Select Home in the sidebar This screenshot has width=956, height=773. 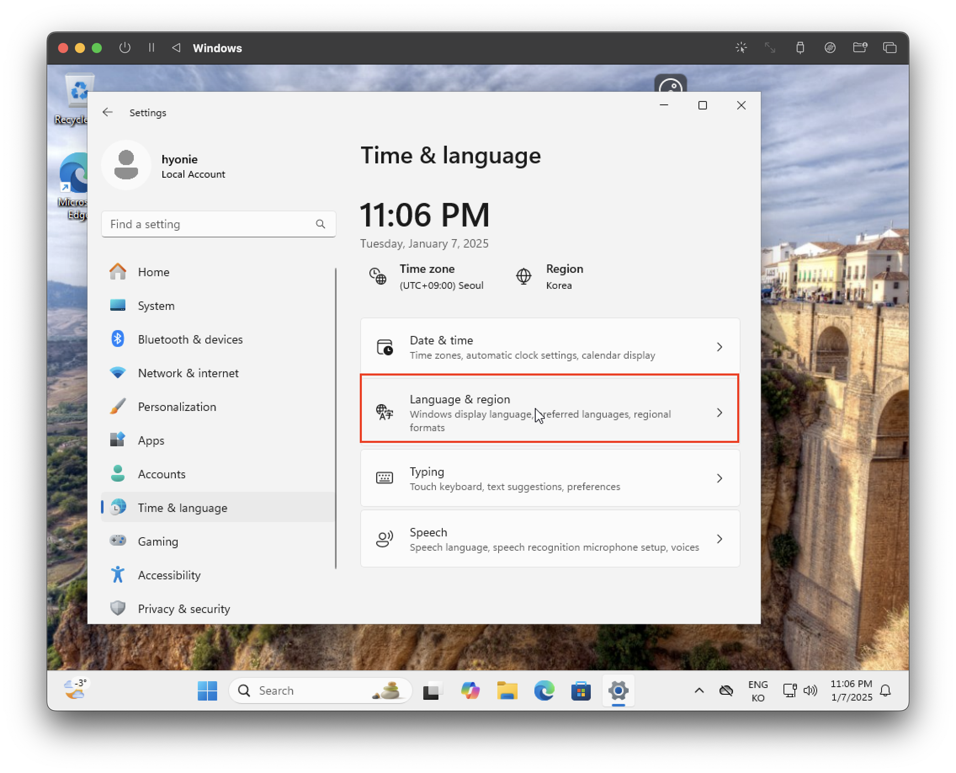pyautogui.click(x=153, y=272)
